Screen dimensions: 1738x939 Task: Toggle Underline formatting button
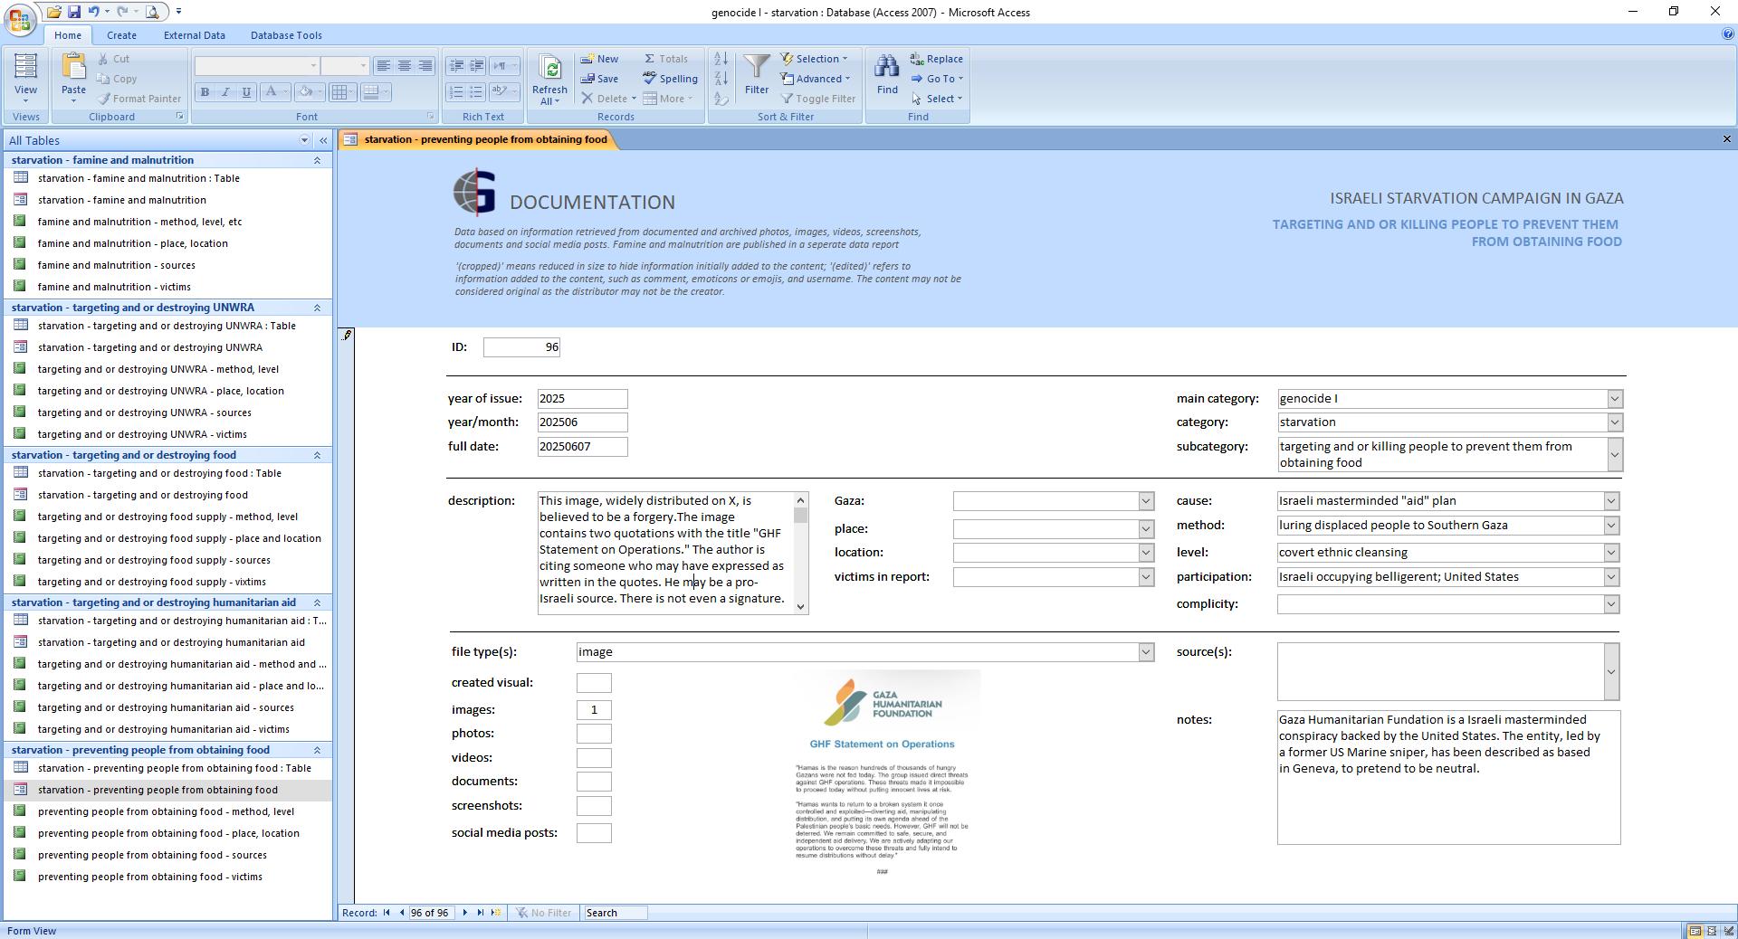(x=246, y=92)
